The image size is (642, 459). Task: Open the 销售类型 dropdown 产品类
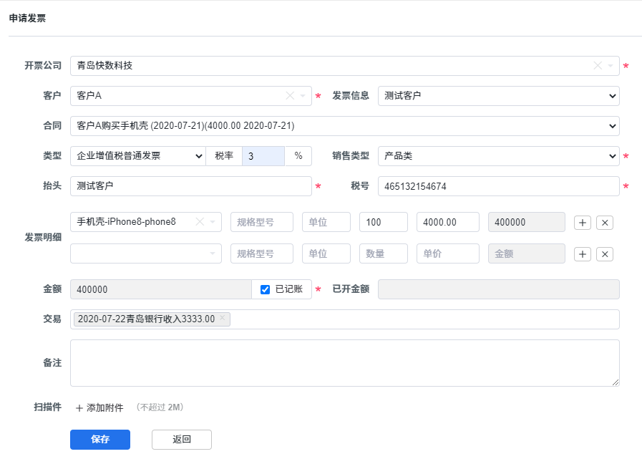(x=498, y=156)
